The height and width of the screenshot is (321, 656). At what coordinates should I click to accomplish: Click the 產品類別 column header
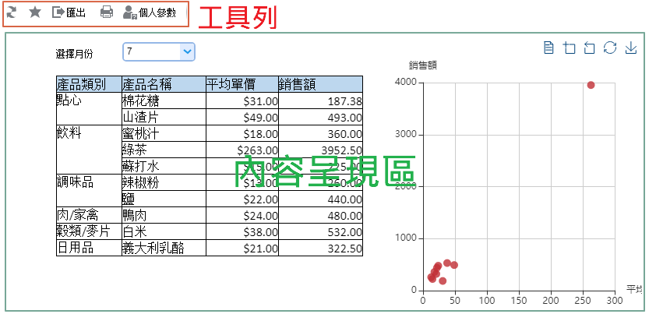[x=88, y=84]
